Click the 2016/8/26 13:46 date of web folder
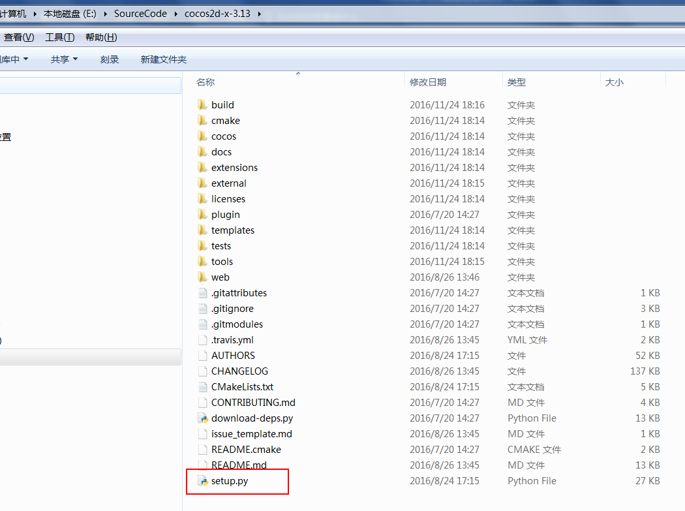Viewport: 685px width, 511px height. [444, 277]
